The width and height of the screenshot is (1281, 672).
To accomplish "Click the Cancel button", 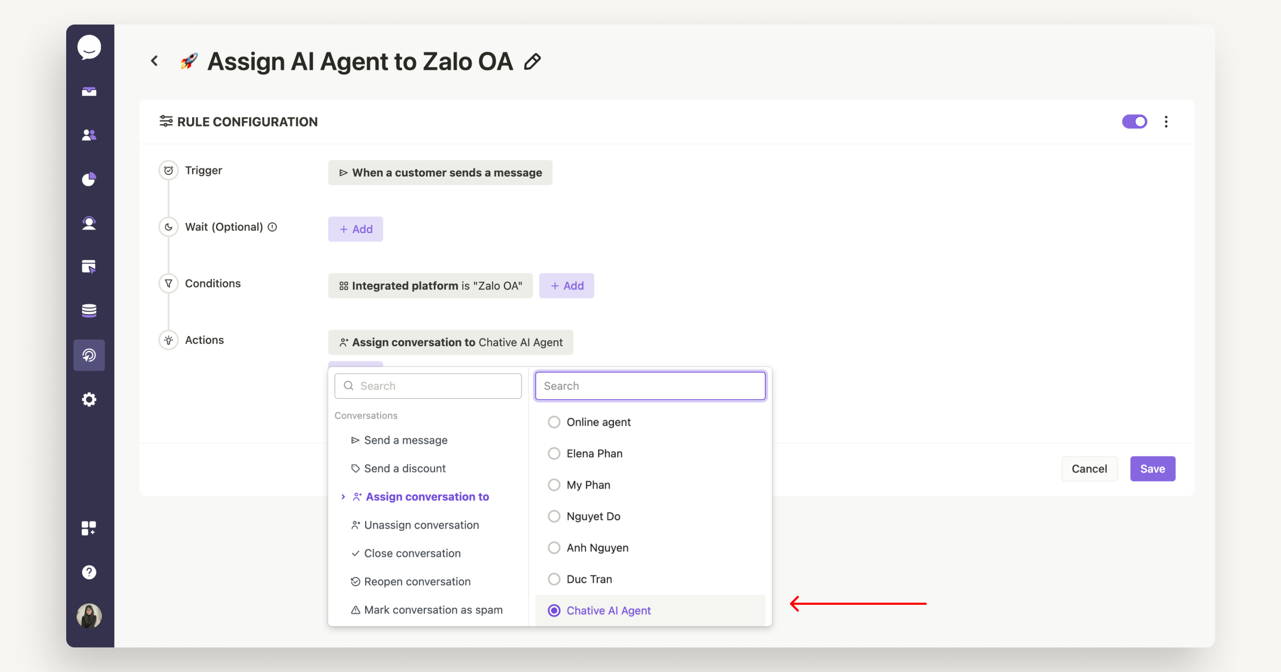I will [x=1089, y=469].
